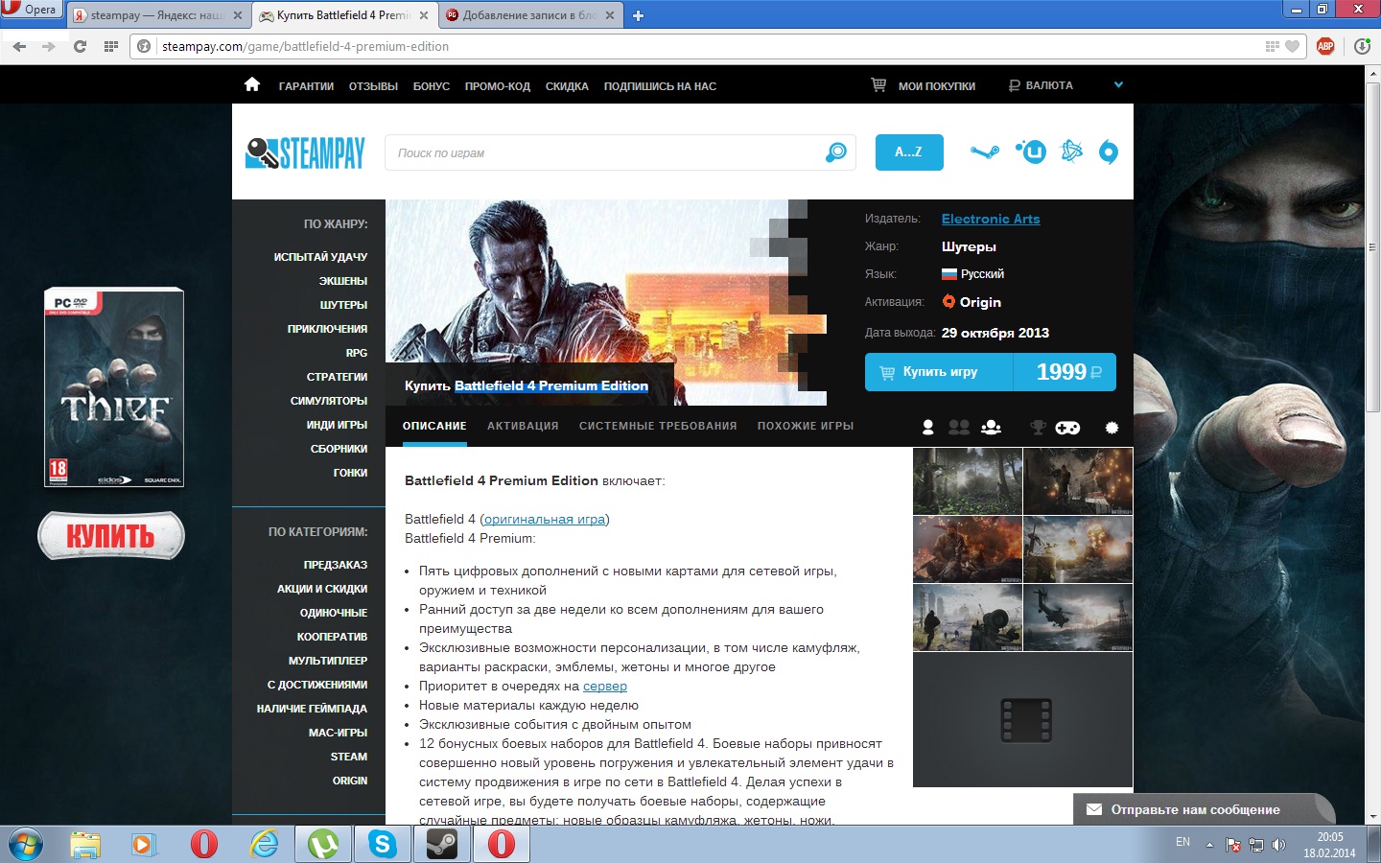Image resolution: width=1381 pixels, height=863 pixels.
Task: Click the search magnifier icon
Action: coord(836,152)
